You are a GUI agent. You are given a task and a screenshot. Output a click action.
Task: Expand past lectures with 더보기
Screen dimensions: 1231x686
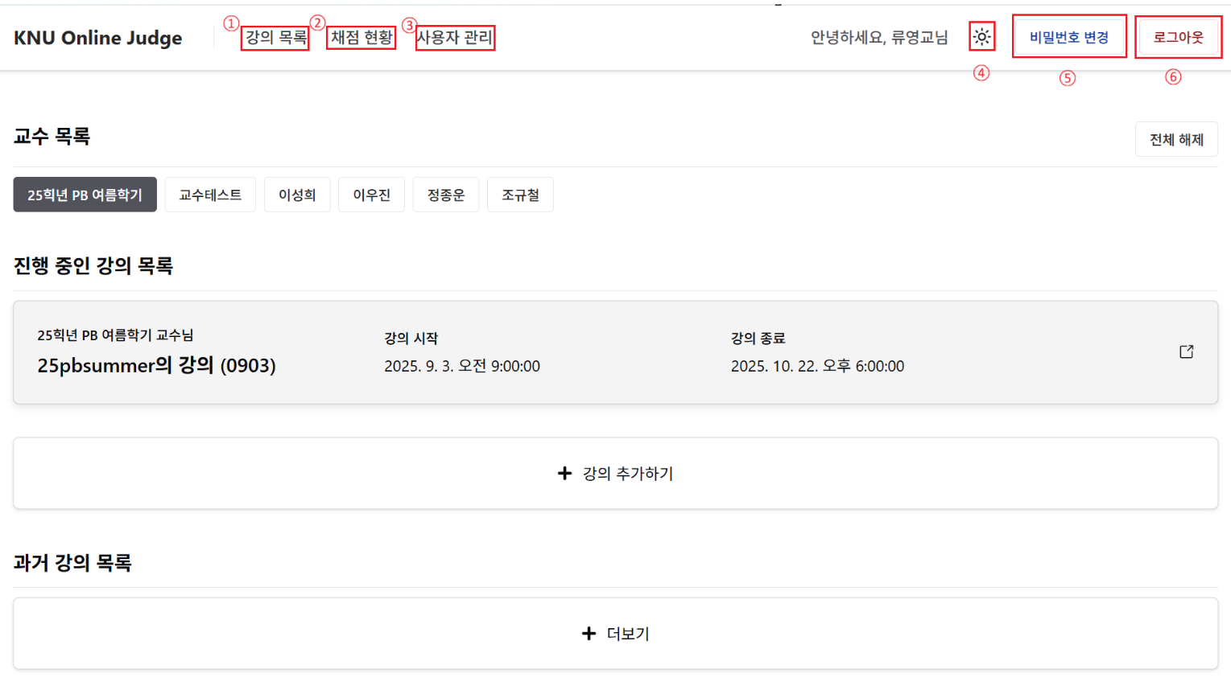point(627,634)
